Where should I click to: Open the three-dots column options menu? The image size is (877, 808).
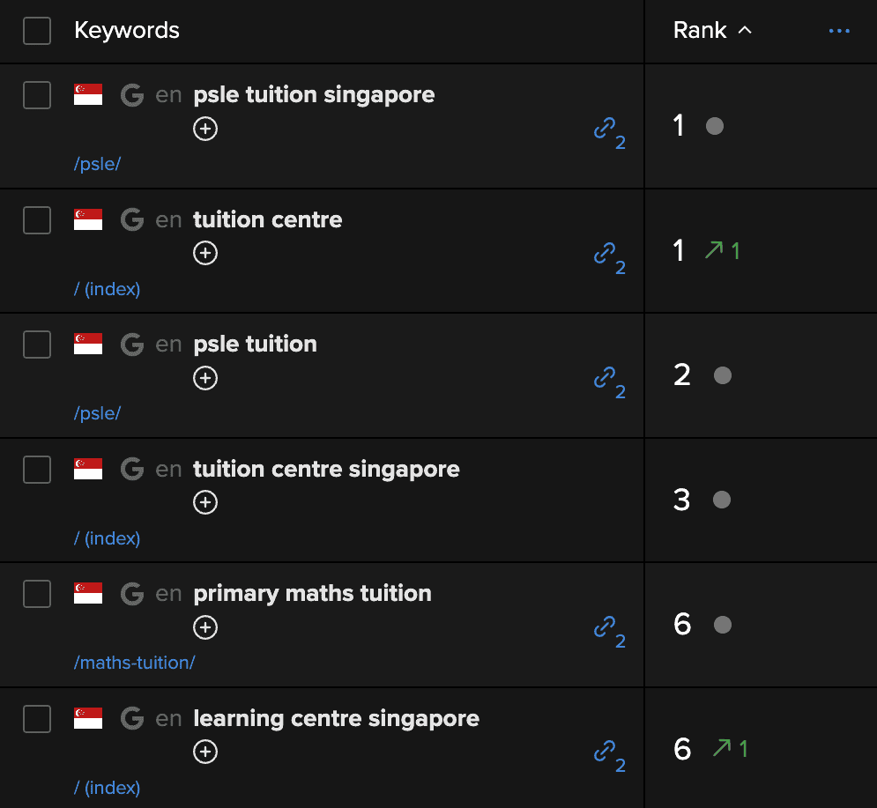[x=839, y=31]
